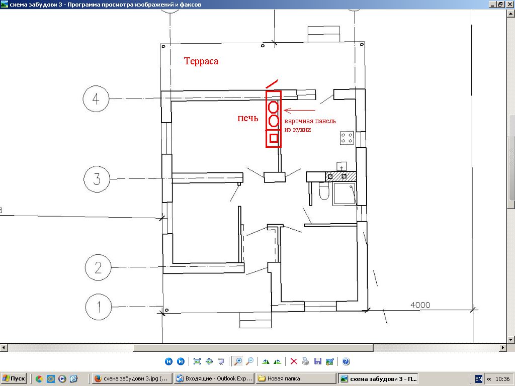The image size is (515, 386).
Task: Expand hidden tray icons with the chevron
Action: 489,379
